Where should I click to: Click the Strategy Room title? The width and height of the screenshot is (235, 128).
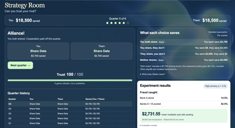coord(25,6)
